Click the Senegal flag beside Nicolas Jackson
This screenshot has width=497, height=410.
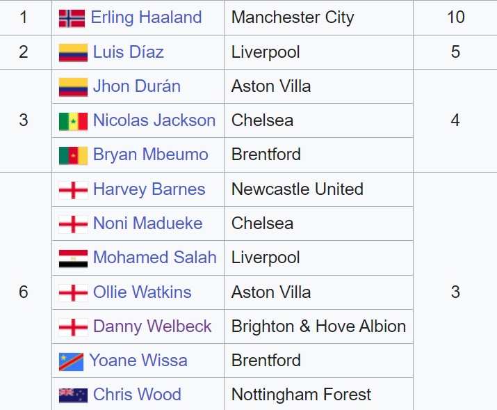73,121
